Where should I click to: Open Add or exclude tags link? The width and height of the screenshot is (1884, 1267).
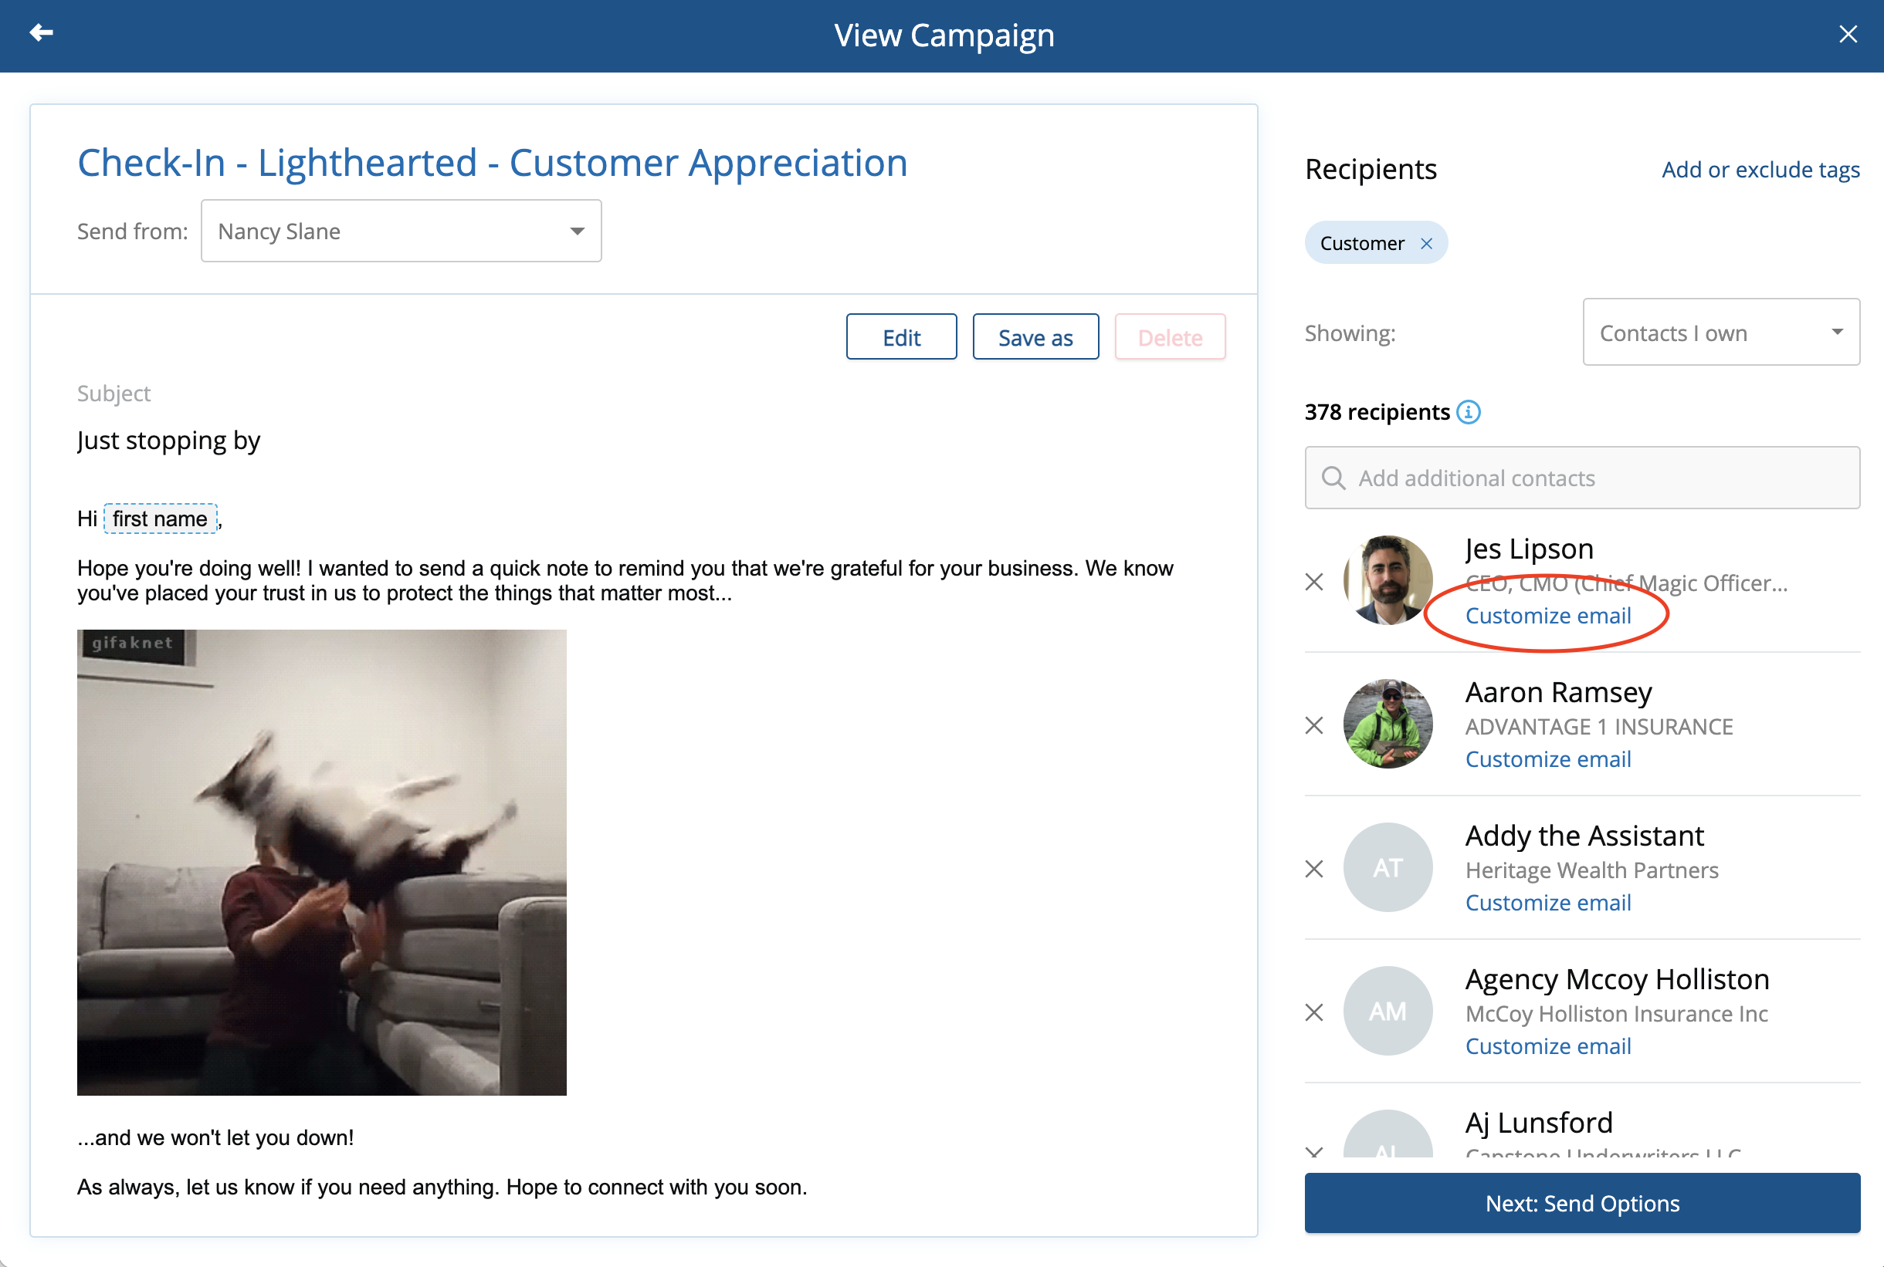coord(1760,170)
